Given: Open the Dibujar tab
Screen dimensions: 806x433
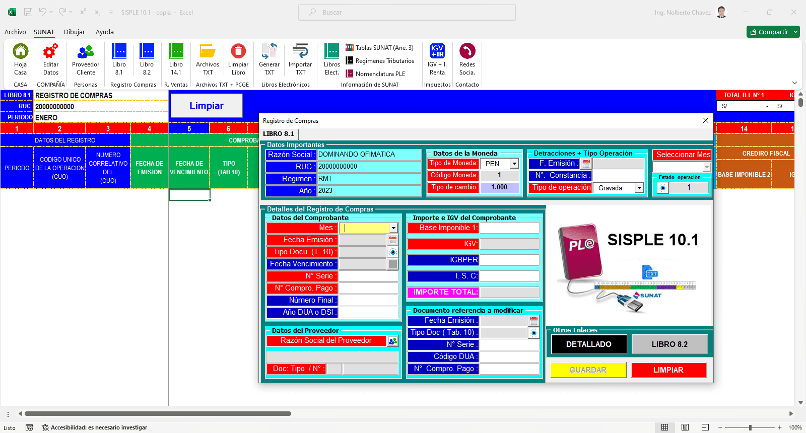Looking at the screenshot, I should pyautogui.click(x=75, y=32).
